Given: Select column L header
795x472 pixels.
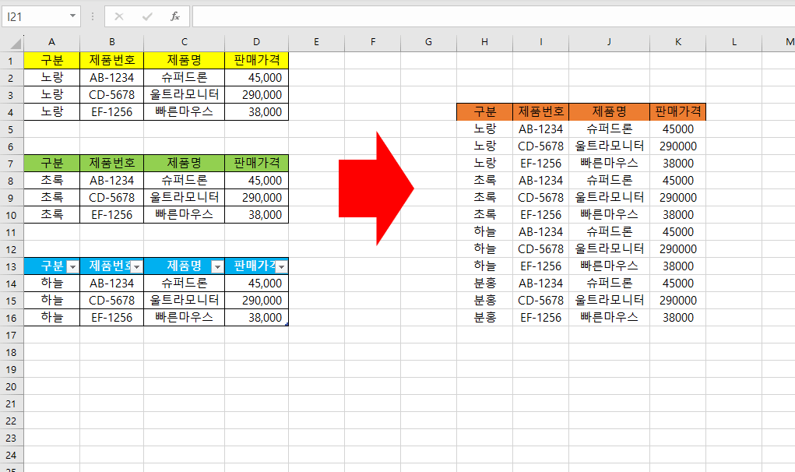Looking at the screenshot, I should coord(733,42).
